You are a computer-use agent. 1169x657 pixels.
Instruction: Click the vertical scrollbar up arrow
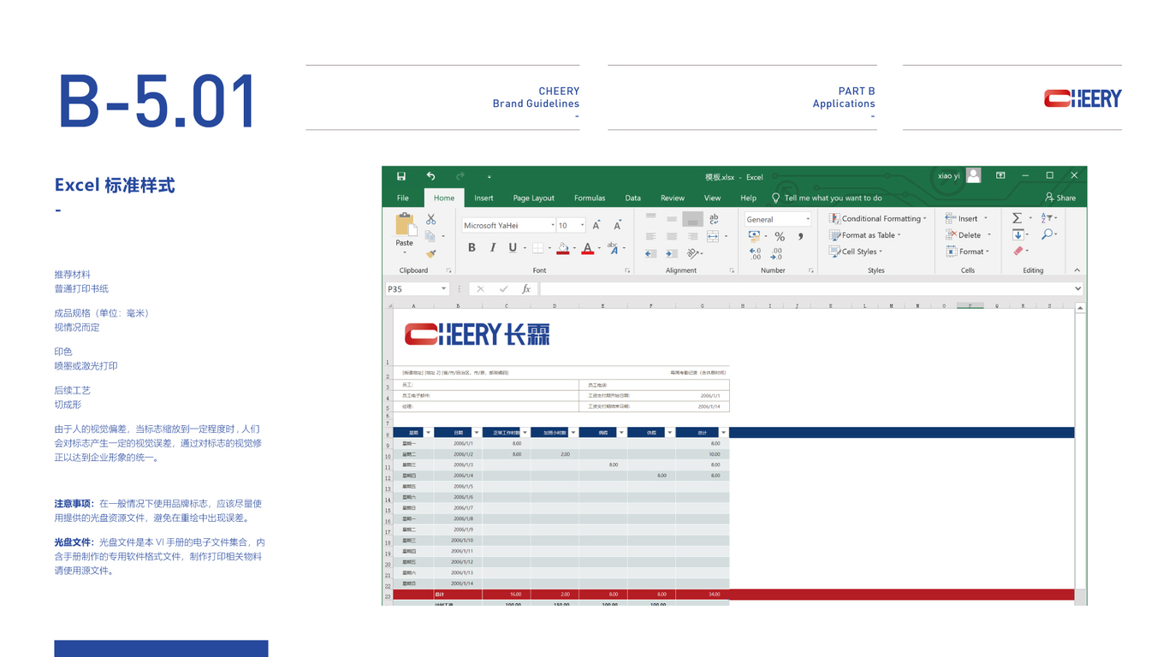[x=1080, y=308]
